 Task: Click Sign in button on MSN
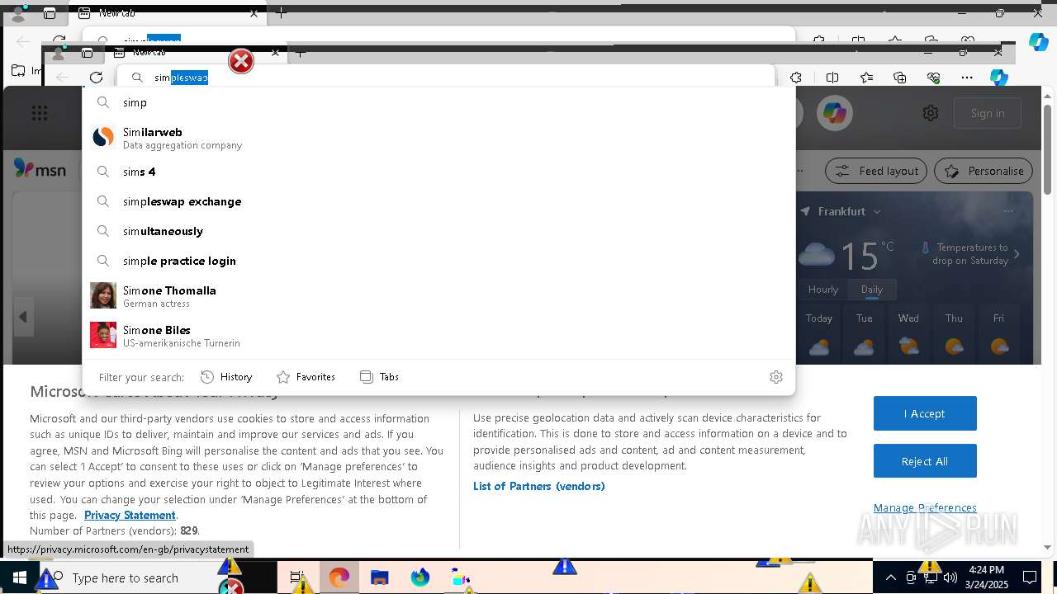[988, 113]
